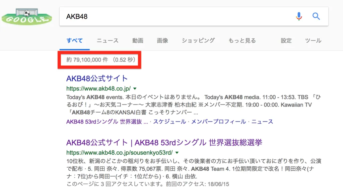
Task: Open the ニュース sitelink under first result
Action: (x=262, y=122)
